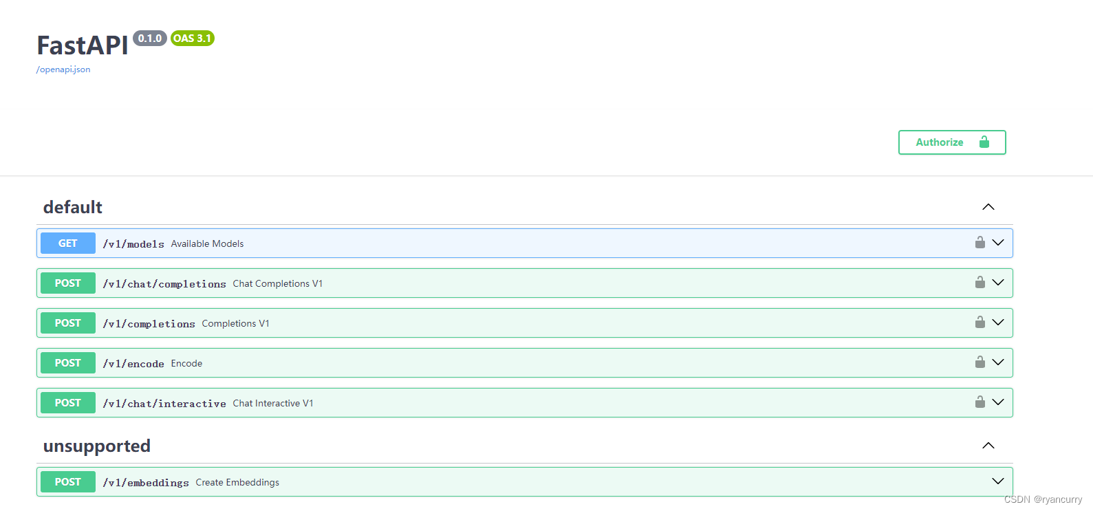Click the unsupported section heading

pyautogui.click(x=97, y=446)
